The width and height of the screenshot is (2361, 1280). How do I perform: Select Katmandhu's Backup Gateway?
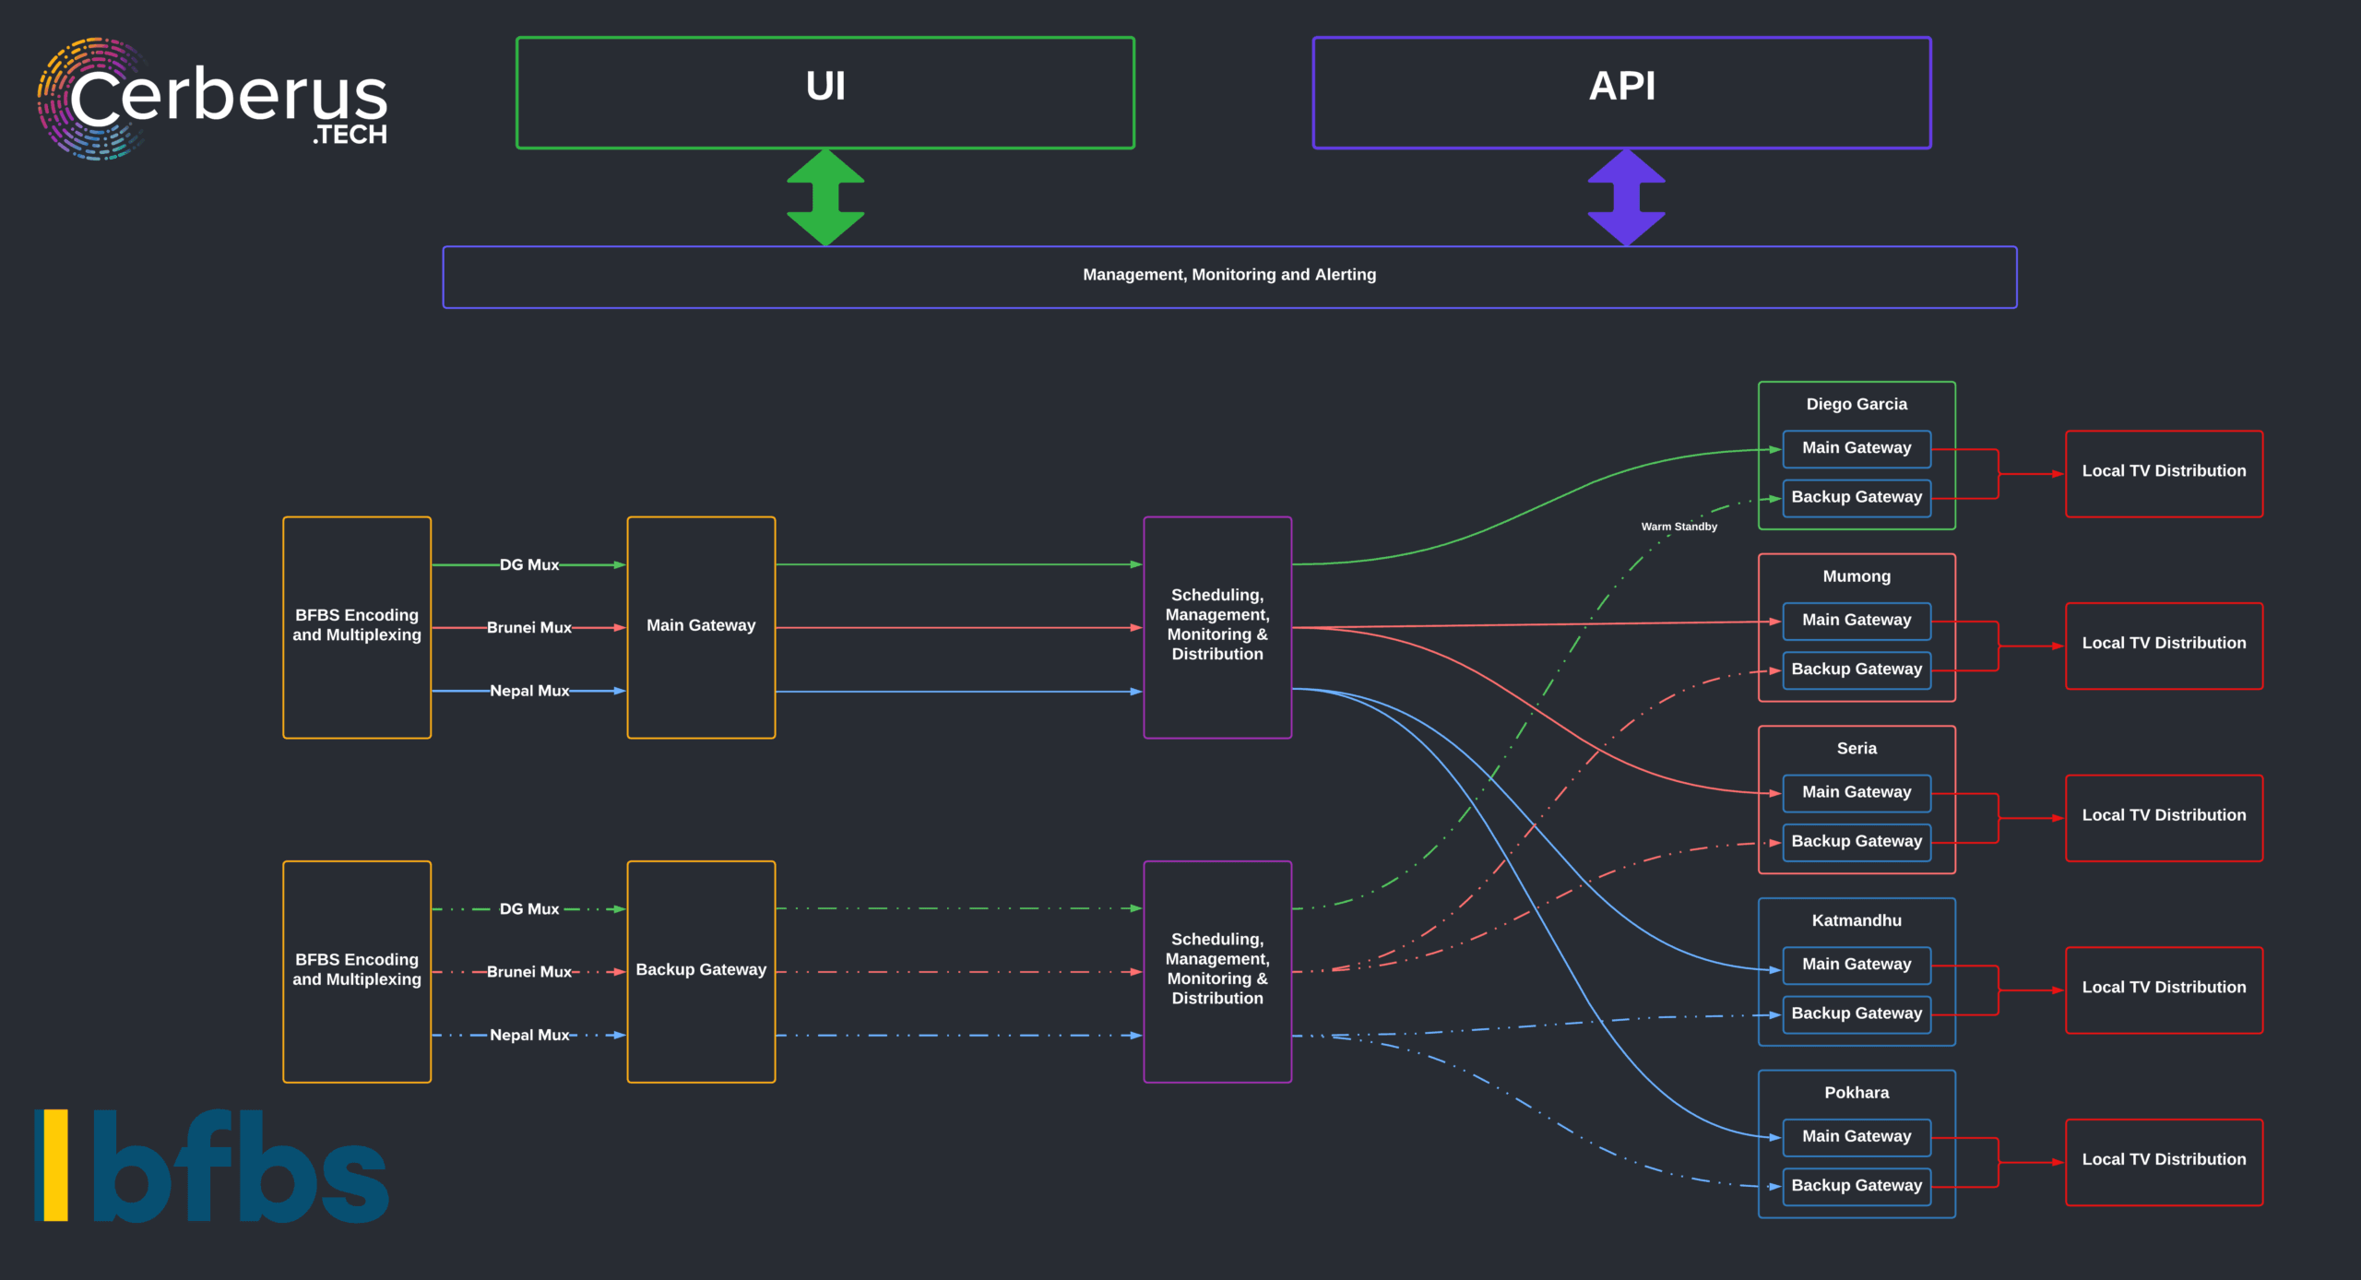[1857, 1014]
